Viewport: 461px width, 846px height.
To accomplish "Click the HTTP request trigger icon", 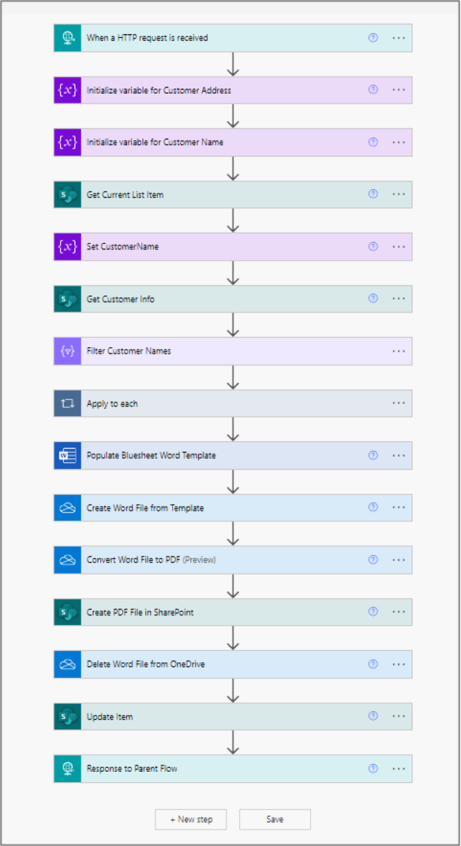I will click(x=67, y=37).
